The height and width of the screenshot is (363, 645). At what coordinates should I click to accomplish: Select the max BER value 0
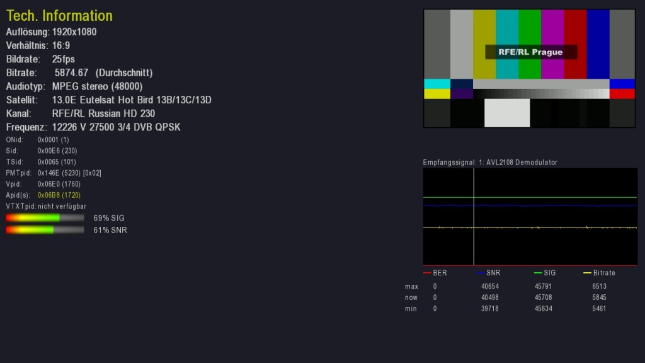(435, 287)
